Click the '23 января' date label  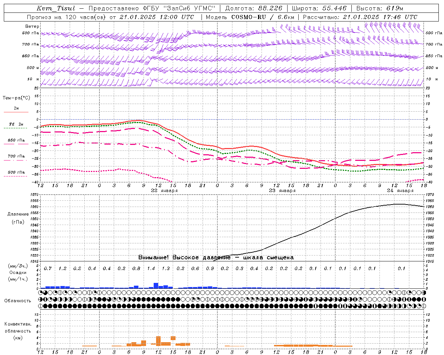[282, 191]
